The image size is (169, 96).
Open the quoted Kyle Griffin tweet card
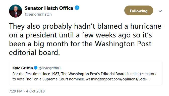tap(86, 73)
